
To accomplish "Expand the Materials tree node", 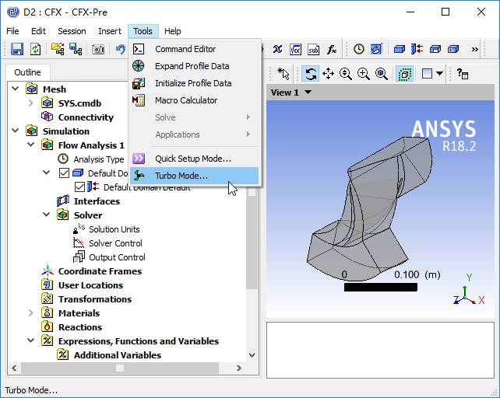I will (31, 313).
